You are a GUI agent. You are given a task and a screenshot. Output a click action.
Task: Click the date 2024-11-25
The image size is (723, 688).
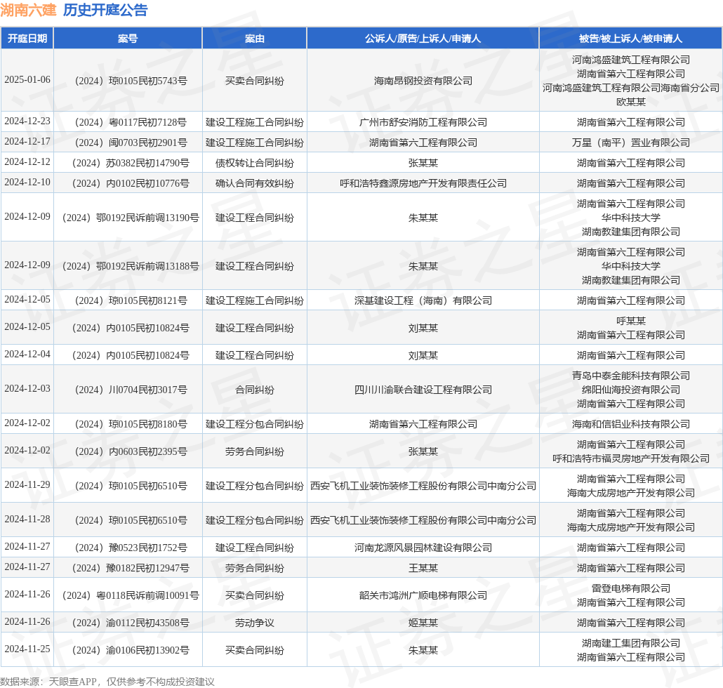click(27, 649)
